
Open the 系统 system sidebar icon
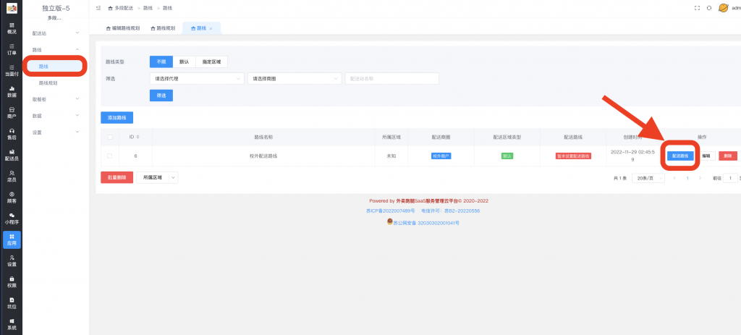[x=12, y=324]
